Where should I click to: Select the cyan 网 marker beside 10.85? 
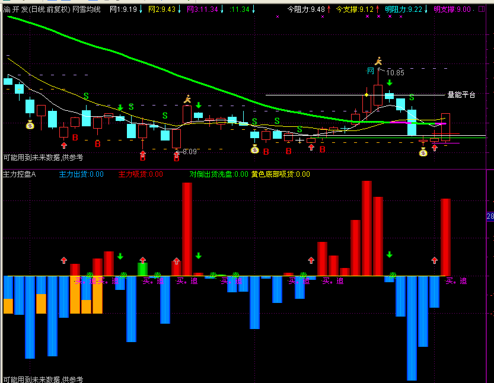371,71
